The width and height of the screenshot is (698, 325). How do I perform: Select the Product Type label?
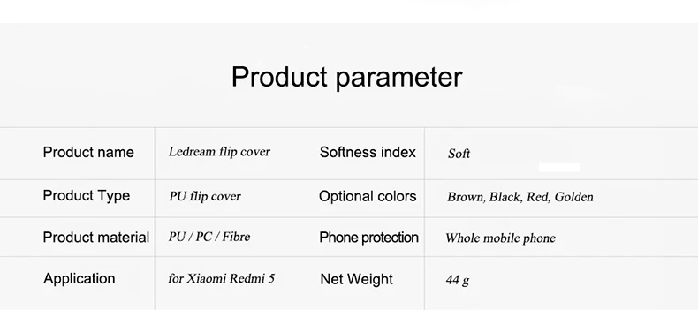(x=87, y=195)
